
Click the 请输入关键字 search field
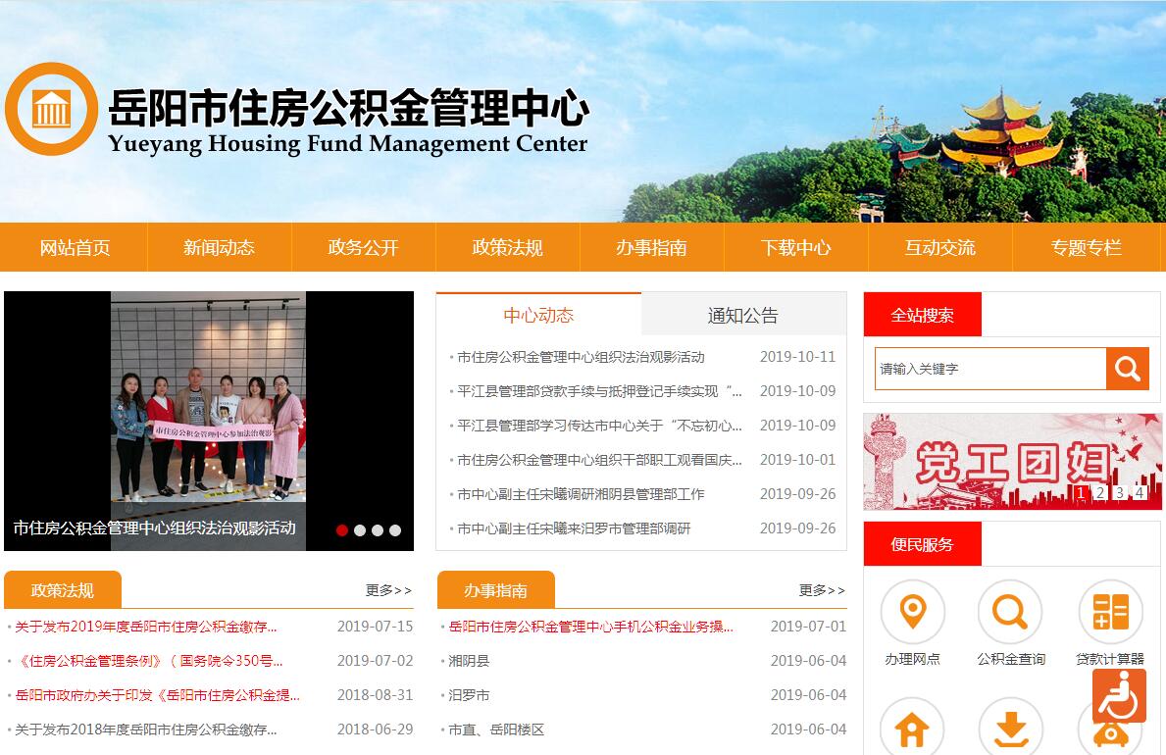click(x=990, y=370)
